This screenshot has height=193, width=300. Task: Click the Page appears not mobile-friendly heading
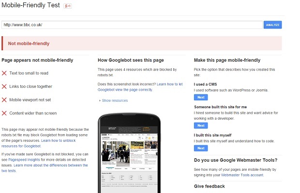point(37,60)
